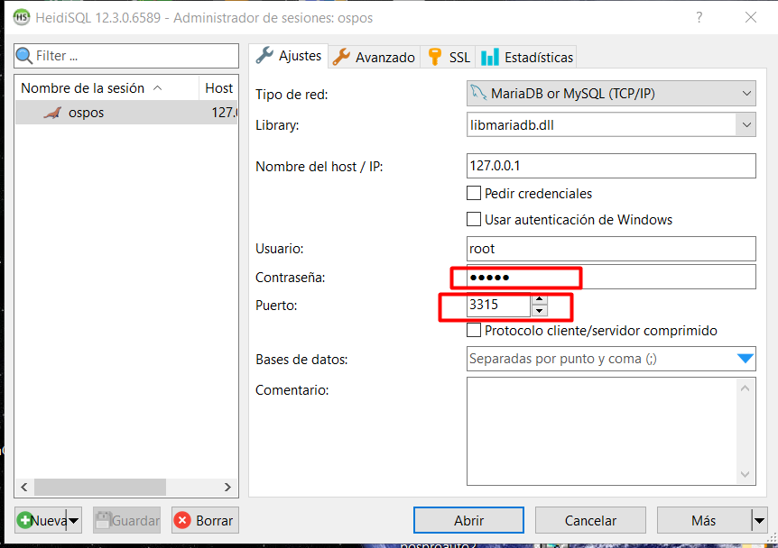
Task: Switch to the Avanzado tab
Action: tap(374, 57)
